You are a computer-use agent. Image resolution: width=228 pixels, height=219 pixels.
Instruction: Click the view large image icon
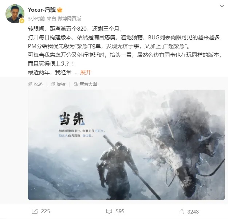pos(76,84)
